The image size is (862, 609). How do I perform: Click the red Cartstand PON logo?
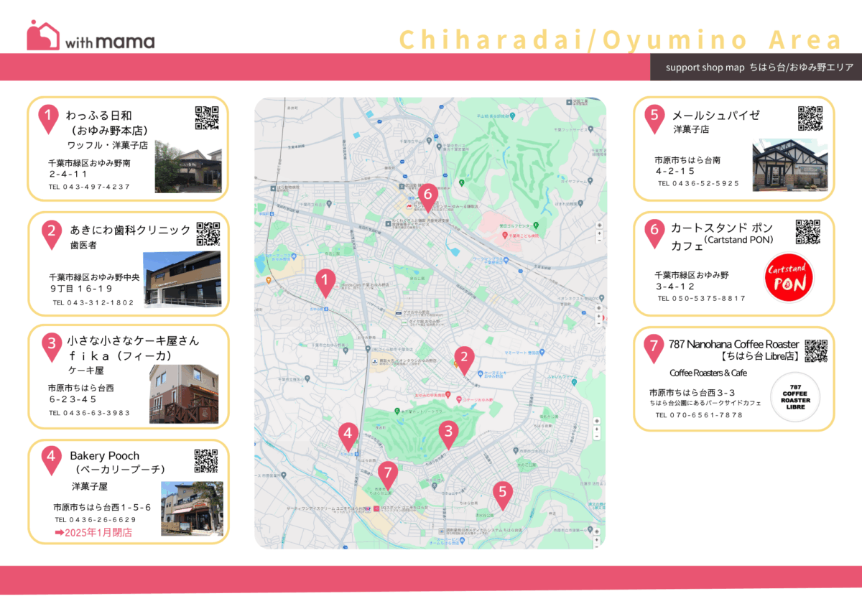click(x=789, y=278)
